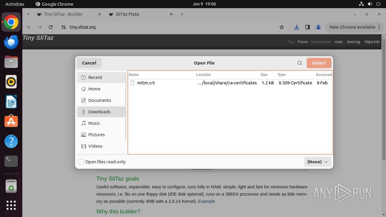This screenshot has width=386, height=217.
Task: Open Rhythmbox music player dock icon
Action: tap(11, 82)
